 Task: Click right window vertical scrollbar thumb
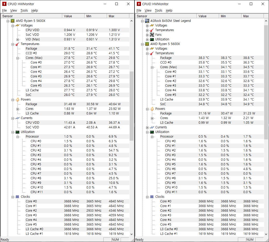click(x=266, y=82)
